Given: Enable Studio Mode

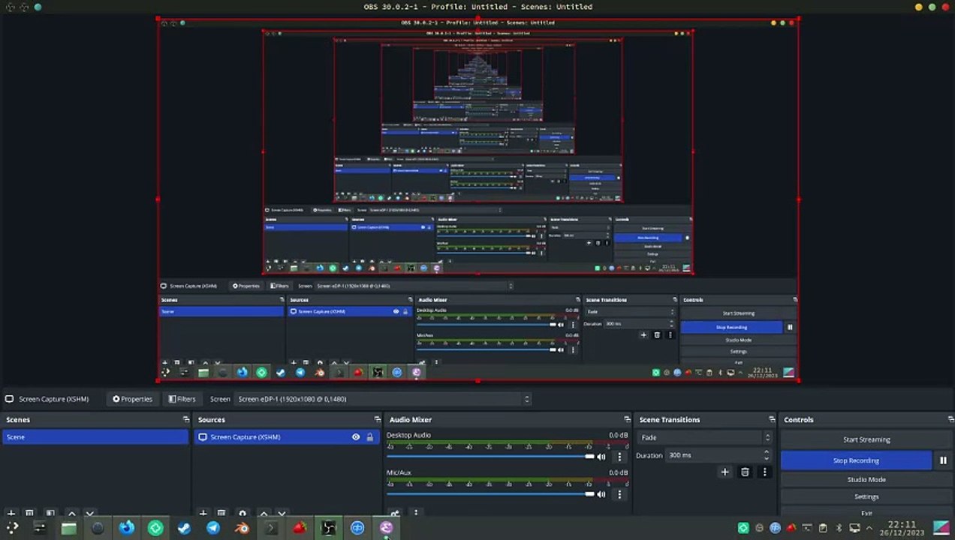Looking at the screenshot, I should point(866,479).
